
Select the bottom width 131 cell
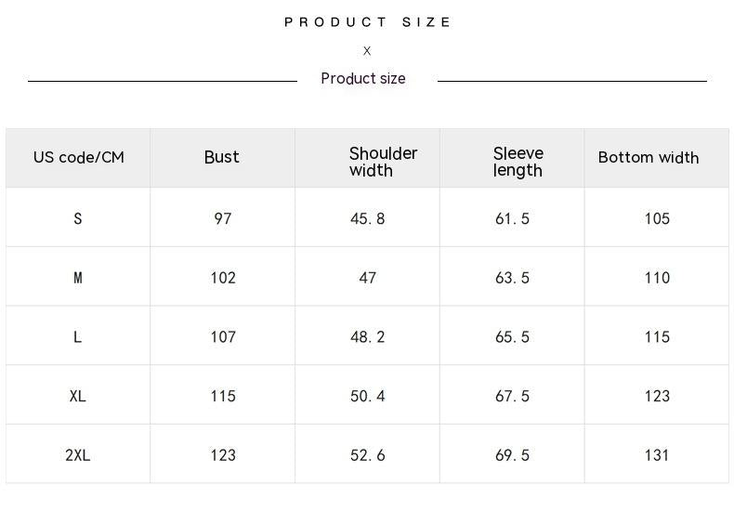657,455
